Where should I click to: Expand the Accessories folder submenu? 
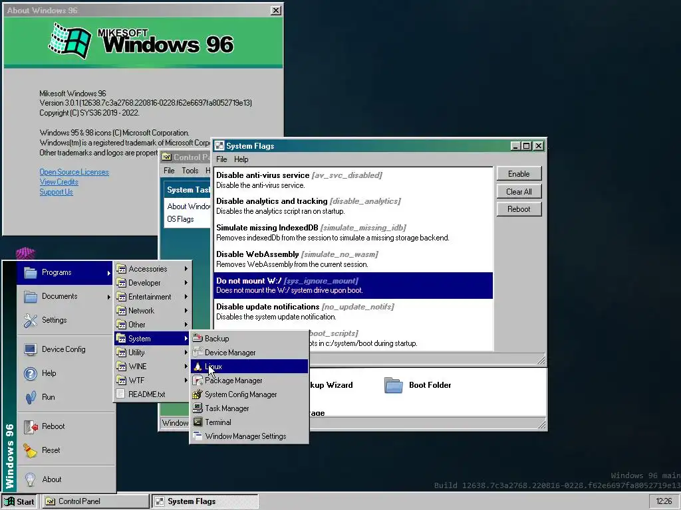point(152,269)
